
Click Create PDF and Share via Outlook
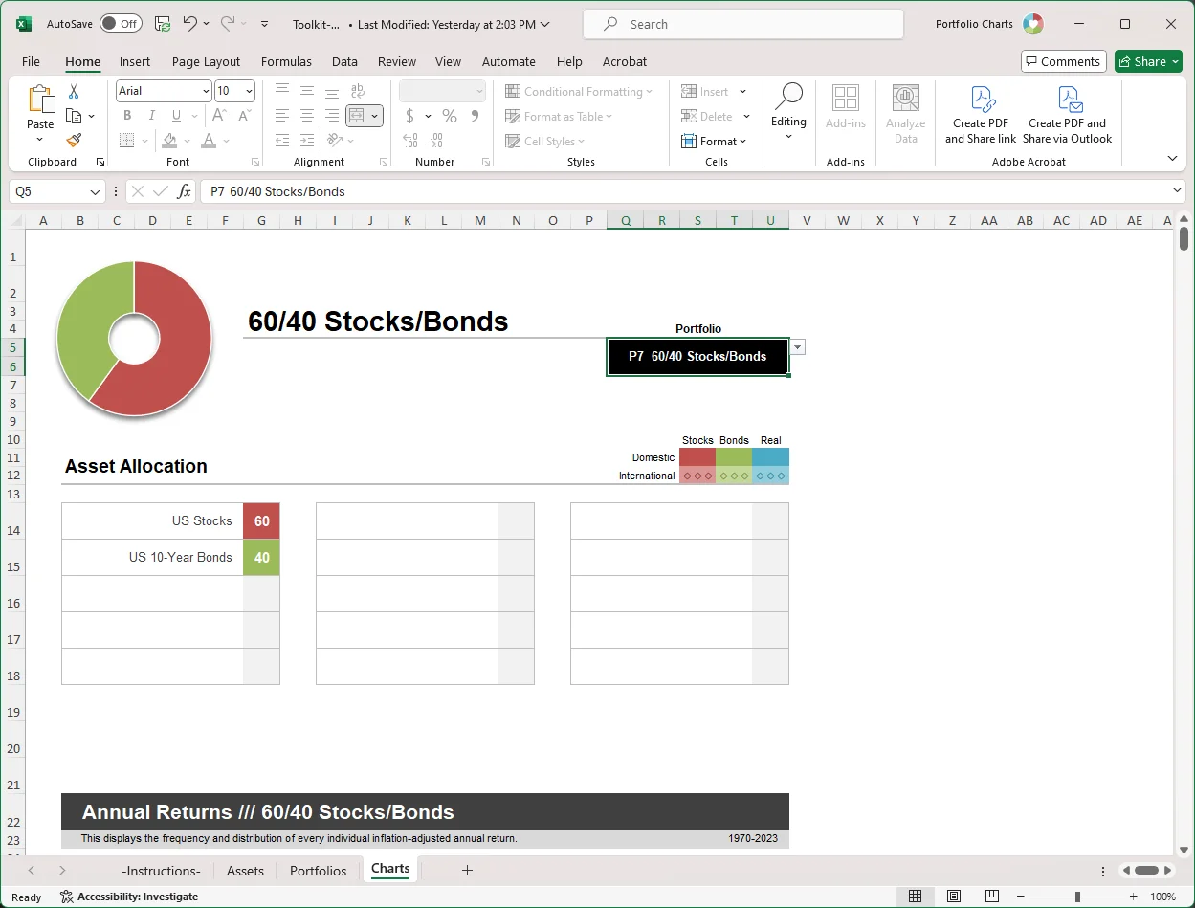point(1067,115)
